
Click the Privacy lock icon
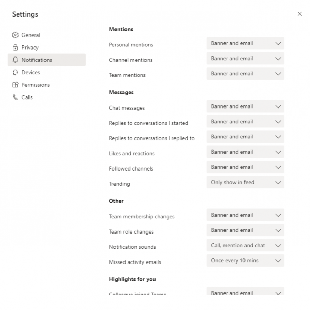coord(16,47)
